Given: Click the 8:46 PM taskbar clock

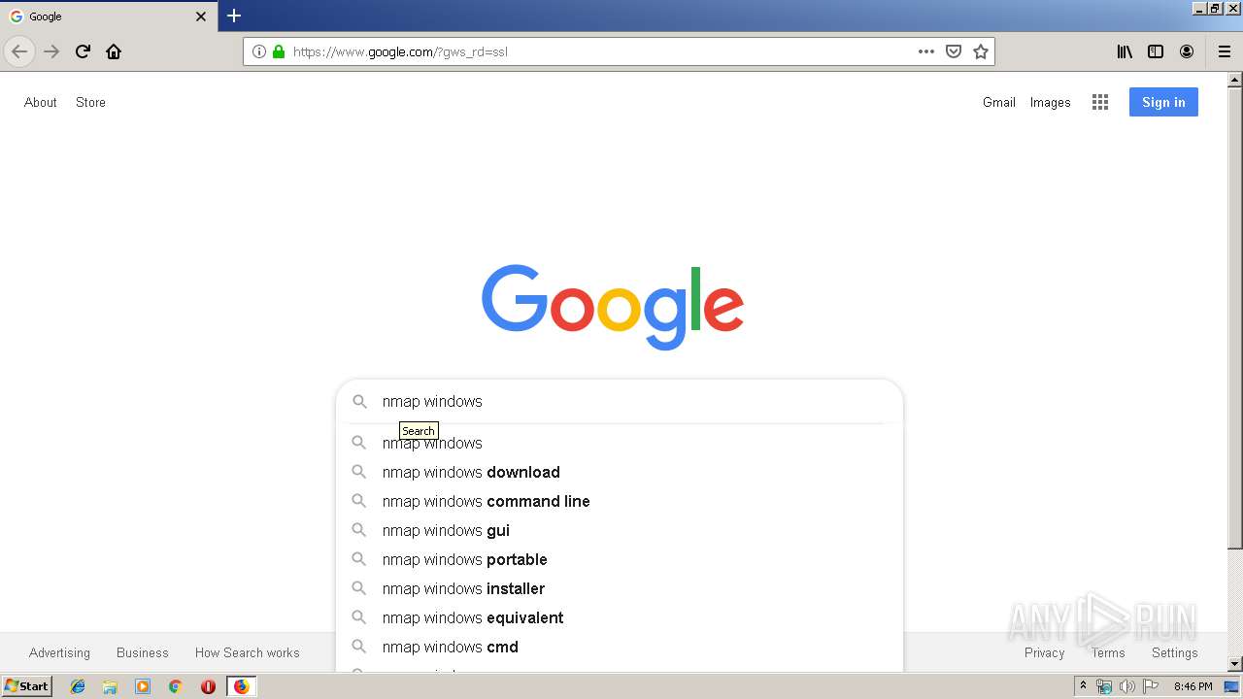Looking at the screenshot, I should tap(1193, 686).
